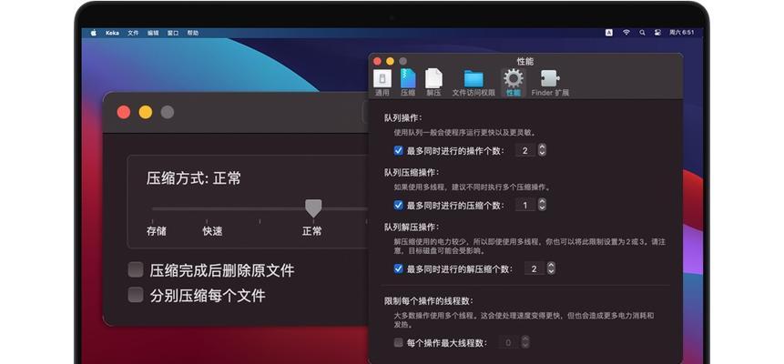Click stepper arrows for 操作个数 value
The height and width of the screenshot is (364, 784).
(x=542, y=150)
